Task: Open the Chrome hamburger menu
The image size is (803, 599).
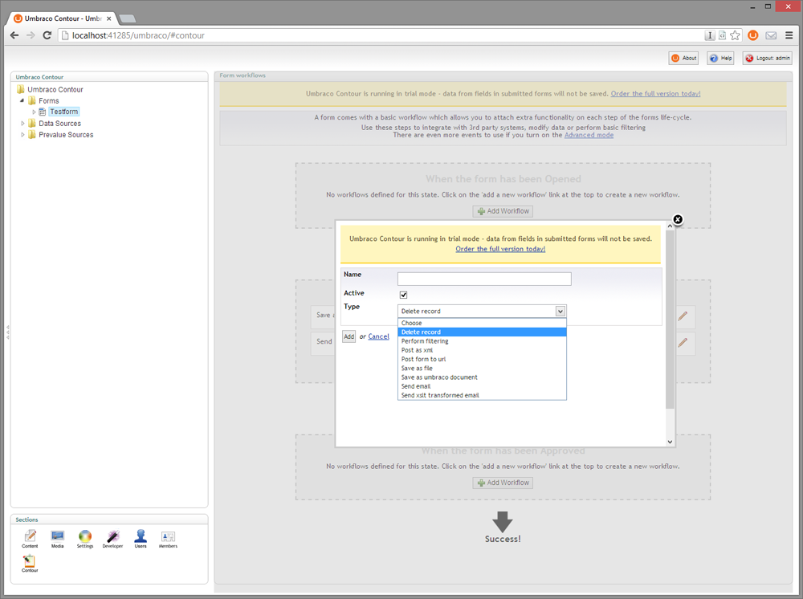Action: pyautogui.click(x=789, y=35)
